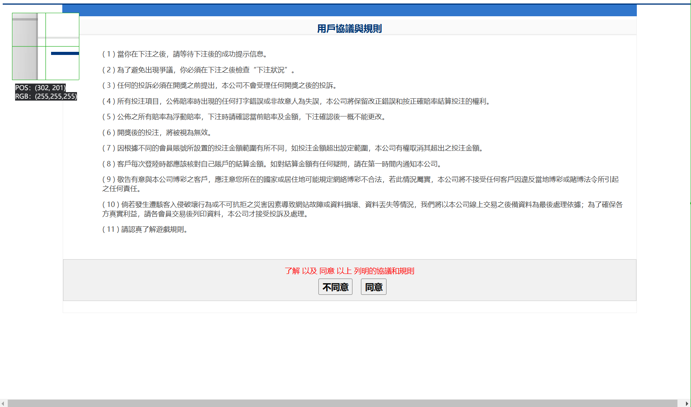Click the POS coordinate readout label
691x407 pixels.
(x=40, y=88)
